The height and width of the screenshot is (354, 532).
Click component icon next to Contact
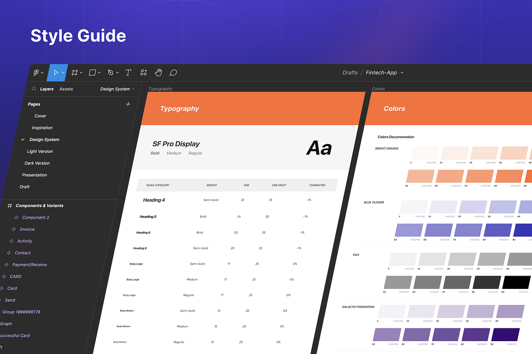tap(9, 253)
